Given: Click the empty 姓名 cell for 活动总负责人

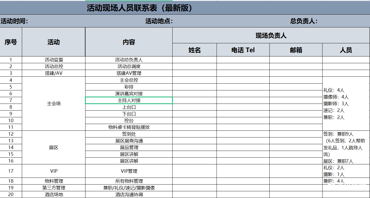Looking at the screenshot, I should click(x=194, y=60).
